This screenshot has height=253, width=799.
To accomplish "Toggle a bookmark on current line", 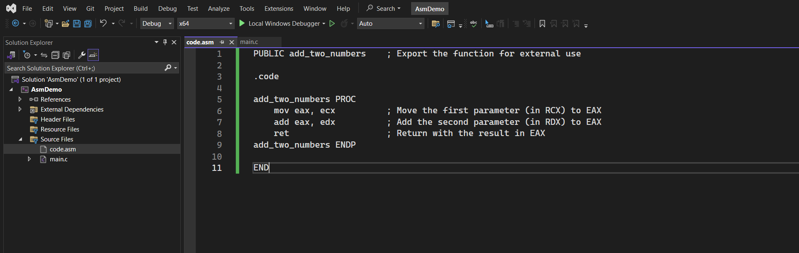I will point(542,24).
